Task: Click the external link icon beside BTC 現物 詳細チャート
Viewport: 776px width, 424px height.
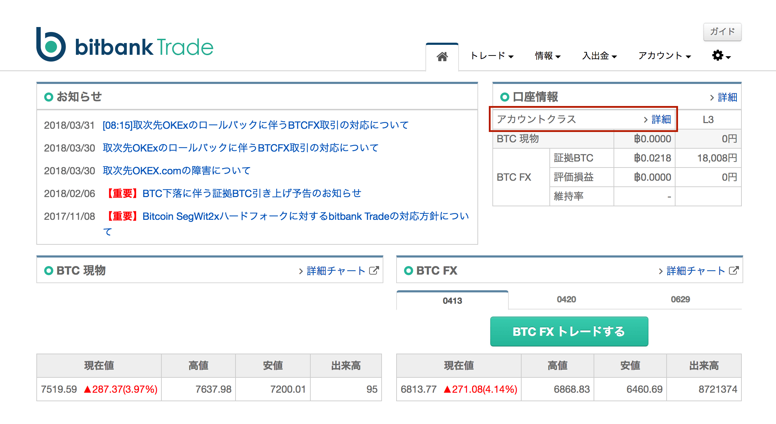Action: [x=374, y=271]
